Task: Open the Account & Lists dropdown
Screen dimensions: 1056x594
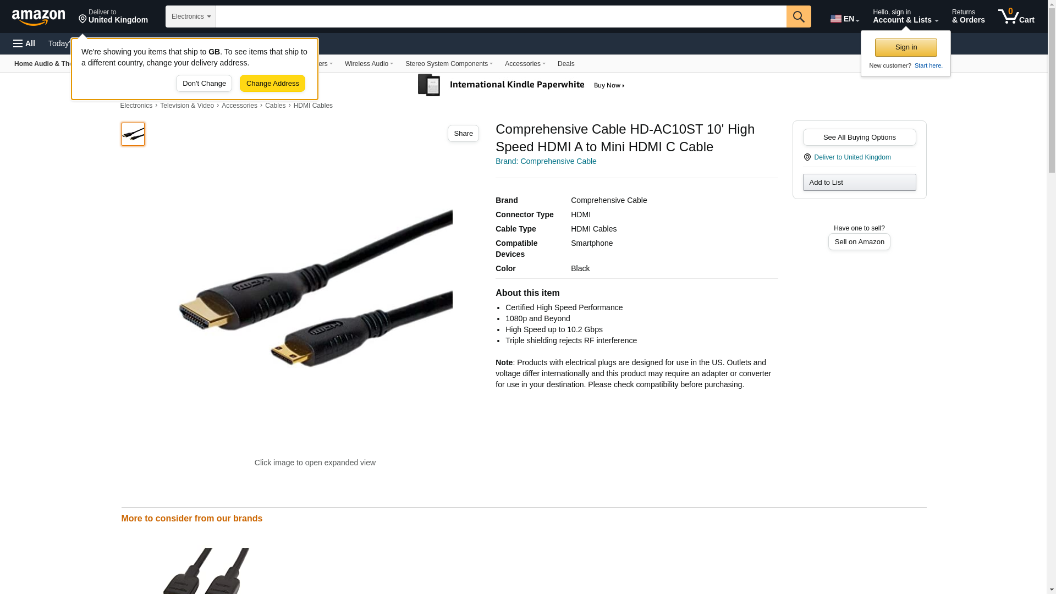Action: click(905, 16)
